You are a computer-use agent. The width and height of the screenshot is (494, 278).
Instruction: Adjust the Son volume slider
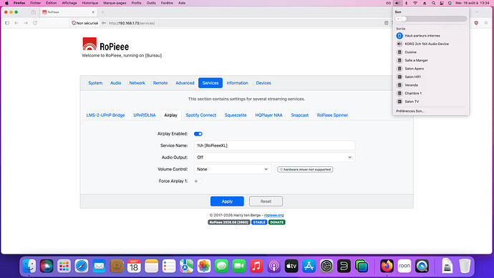pyautogui.click(x=431, y=19)
